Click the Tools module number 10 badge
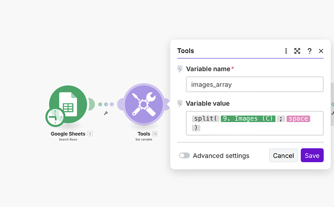This screenshot has width=334, height=207. (155, 134)
